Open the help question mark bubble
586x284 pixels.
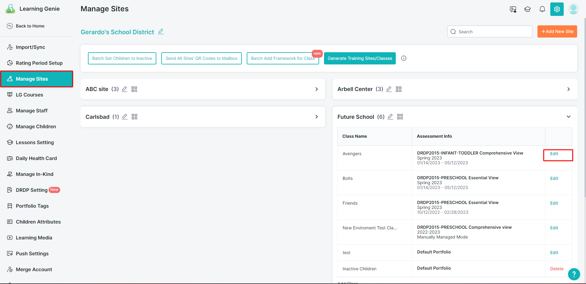click(x=574, y=274)
